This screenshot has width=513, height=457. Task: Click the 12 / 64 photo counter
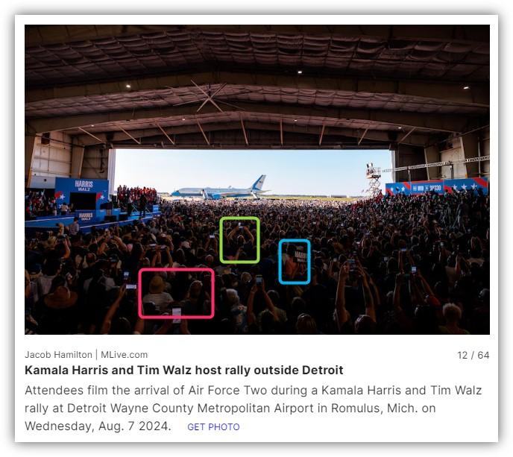[x=473, y=355]
